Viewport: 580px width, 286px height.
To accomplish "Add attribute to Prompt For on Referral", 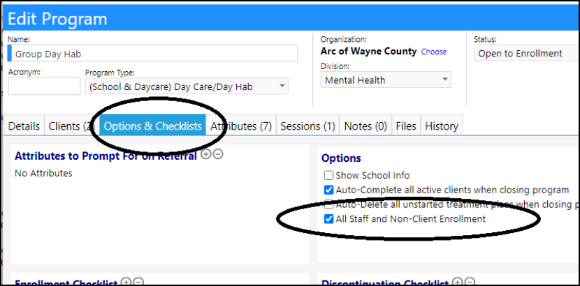I will pyautogui.click(x=205, y=154).
